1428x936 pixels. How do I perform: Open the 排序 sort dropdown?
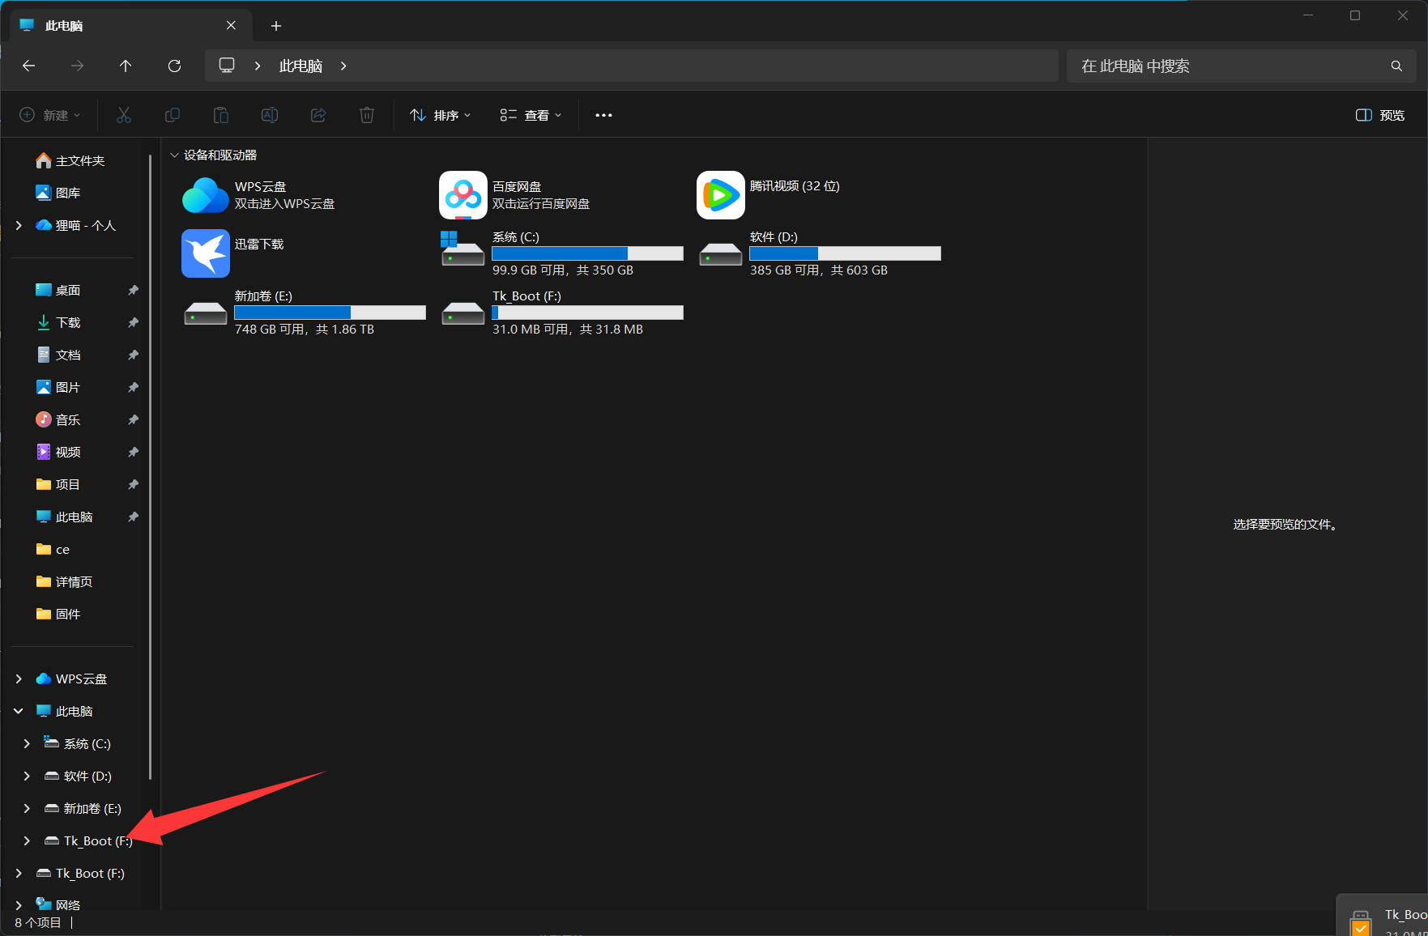441,115
